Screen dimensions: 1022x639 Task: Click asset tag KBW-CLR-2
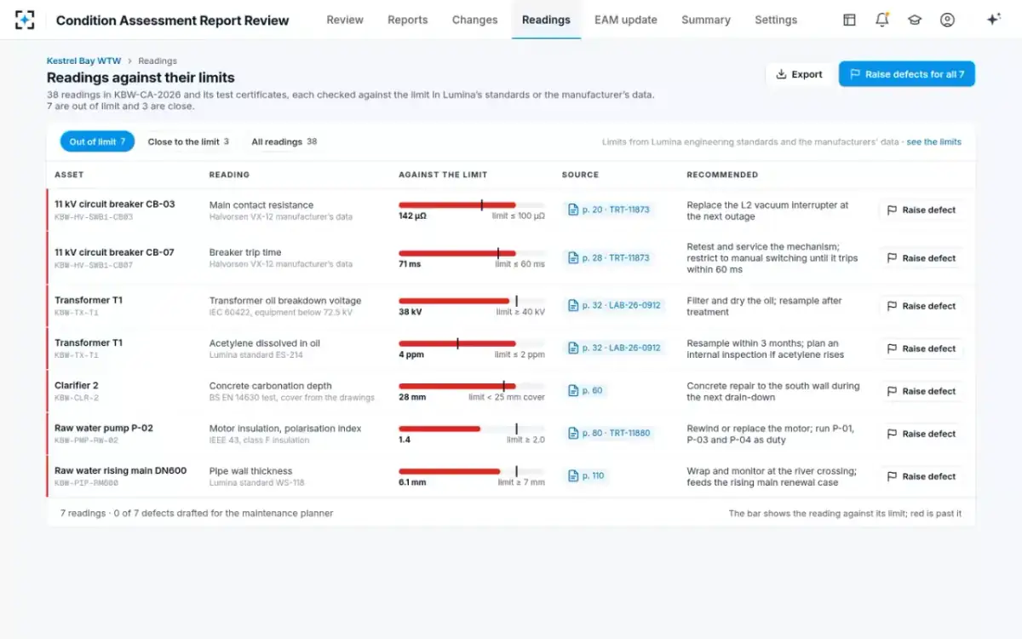(x=77, y=398)
